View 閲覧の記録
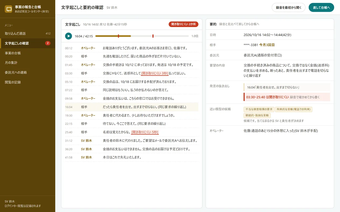This screenshot has height=212, width=340. (28, 82)
